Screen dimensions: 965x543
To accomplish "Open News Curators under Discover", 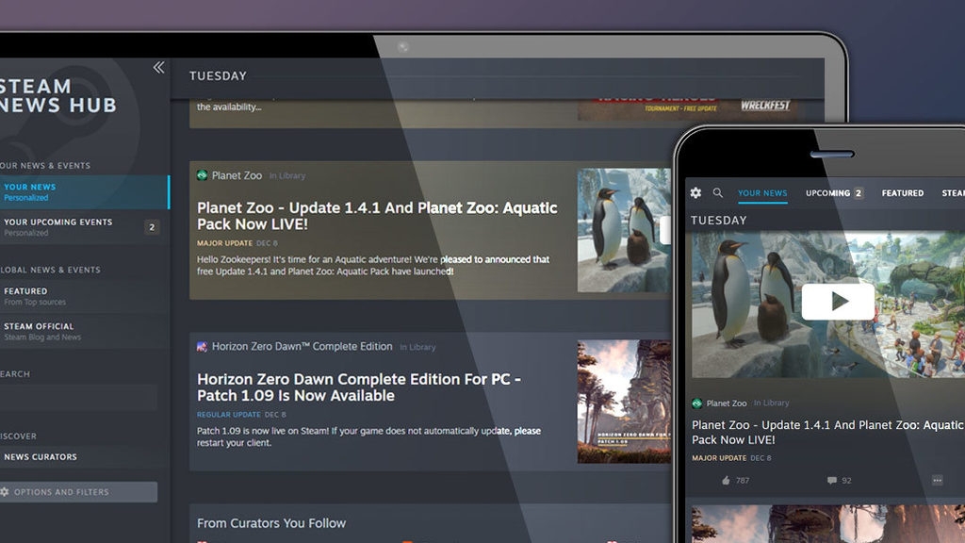I will click(x=41, y=457).
